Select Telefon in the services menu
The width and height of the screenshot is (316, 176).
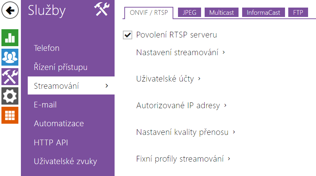tap(46, 48)
